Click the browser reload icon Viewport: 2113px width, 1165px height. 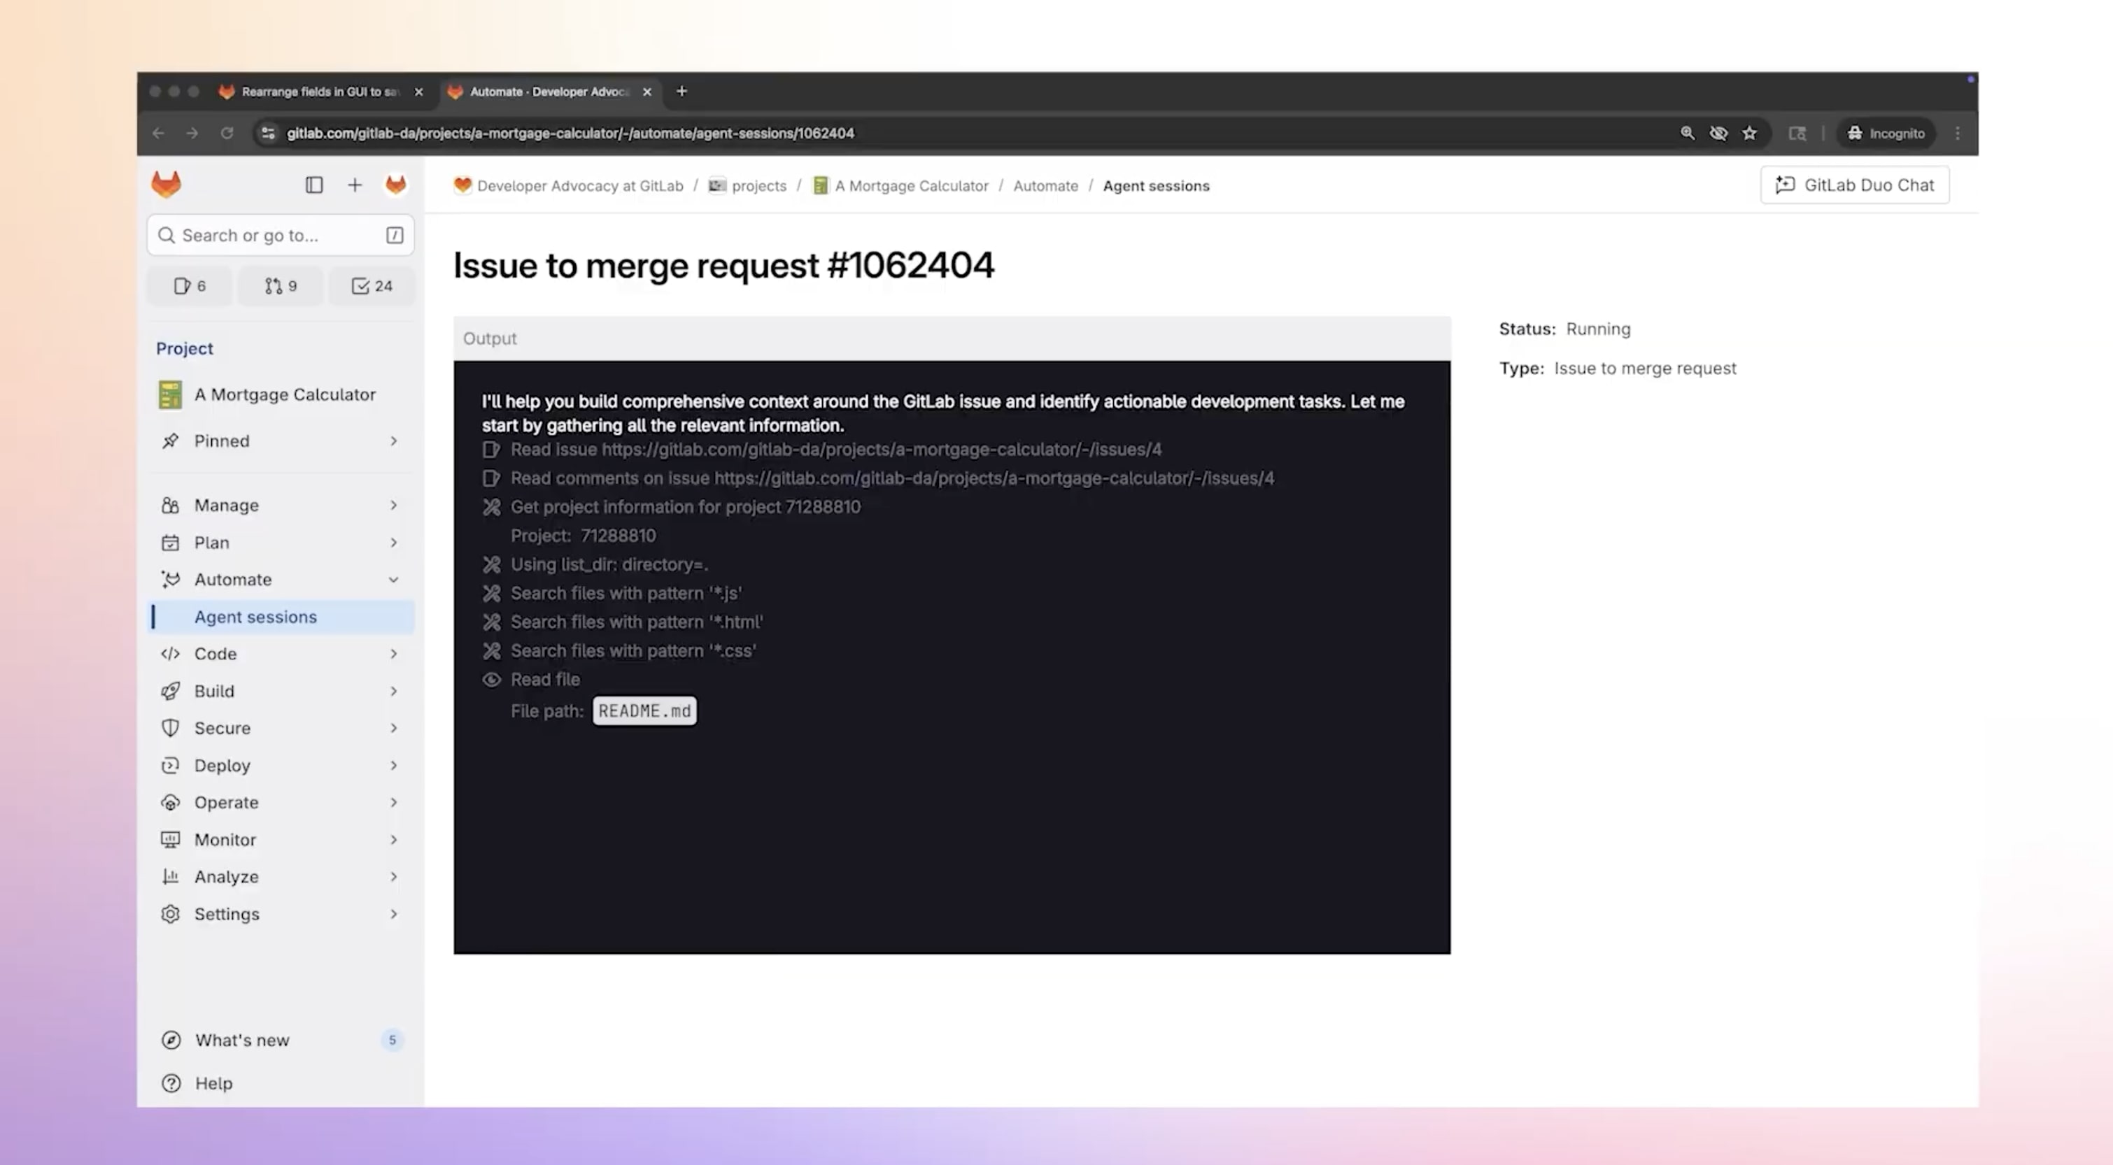pos(227,134)
